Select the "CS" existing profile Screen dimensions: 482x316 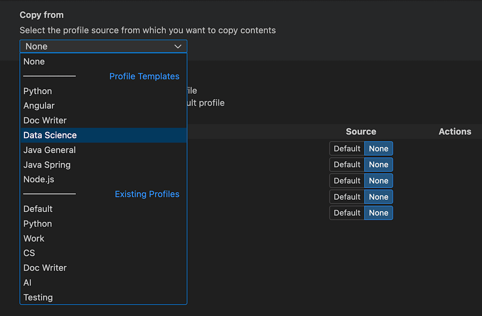point(29,253)
